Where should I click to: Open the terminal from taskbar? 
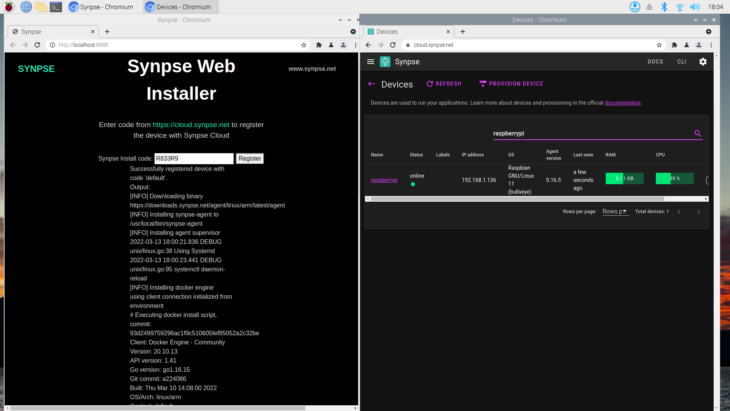point(56,7)
